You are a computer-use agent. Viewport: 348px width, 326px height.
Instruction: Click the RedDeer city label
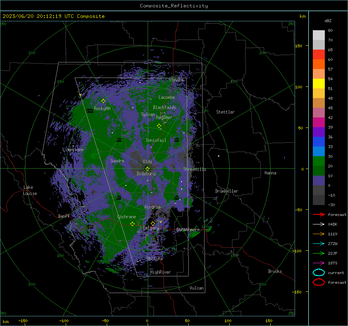click(x=164, y=117)
